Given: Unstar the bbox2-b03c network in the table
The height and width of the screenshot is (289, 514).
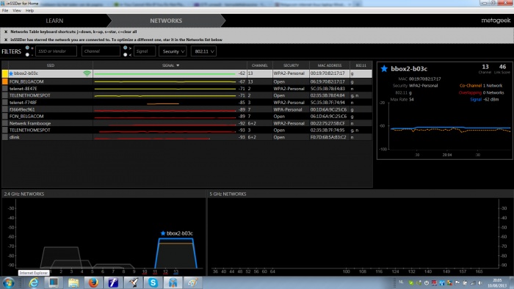Looking at the screenshot, I should 11,73.
